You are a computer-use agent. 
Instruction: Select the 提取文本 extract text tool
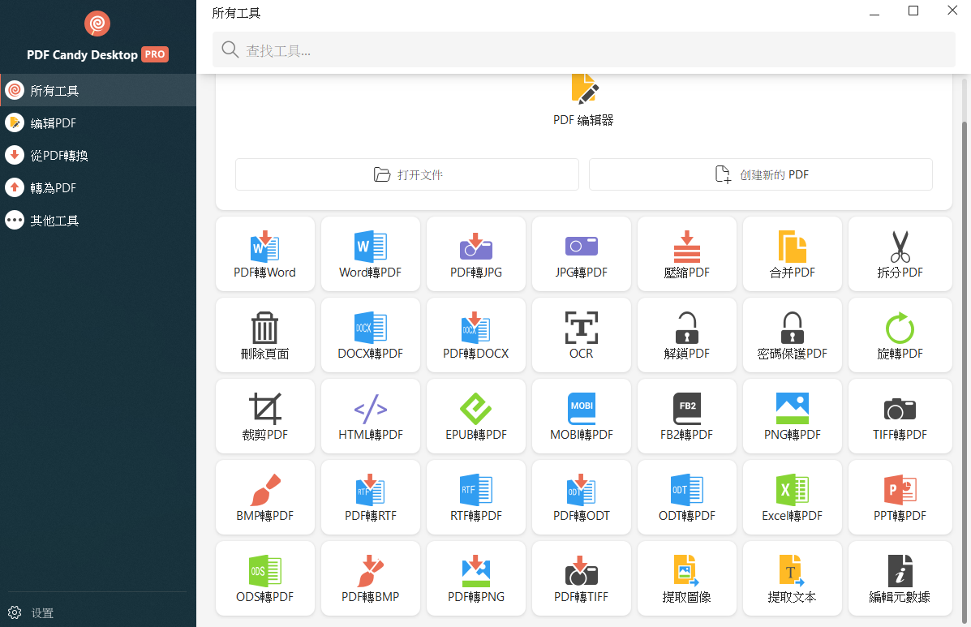(x=792, y=578)
